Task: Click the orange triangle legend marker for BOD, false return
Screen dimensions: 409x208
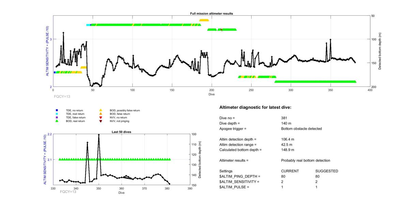Action: [x=101, y=114]
